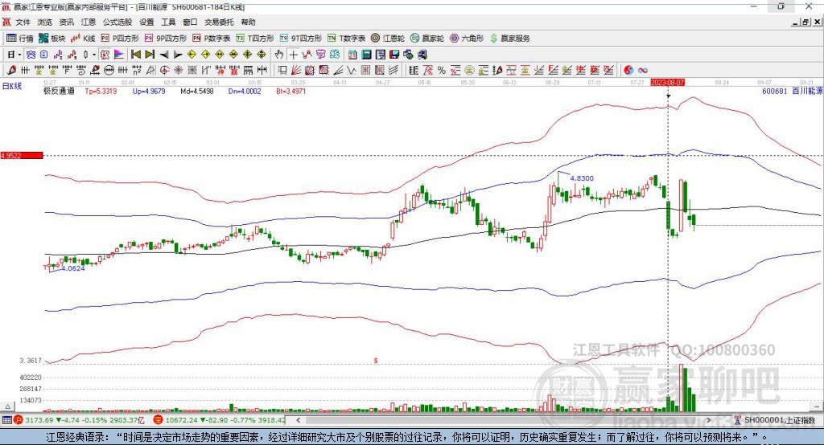Open the 帮助 menu

point(248,22)
